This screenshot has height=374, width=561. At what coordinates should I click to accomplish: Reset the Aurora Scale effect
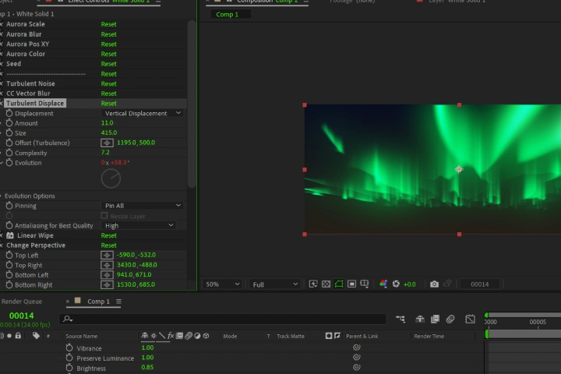pos(108,24)
